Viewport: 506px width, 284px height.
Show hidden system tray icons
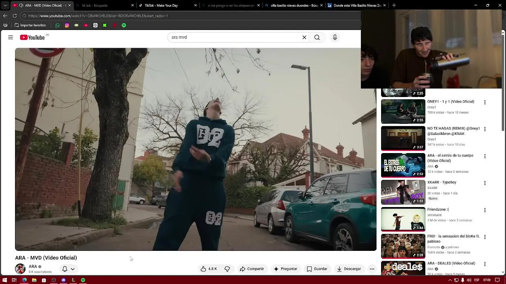[x=450, y=280]
